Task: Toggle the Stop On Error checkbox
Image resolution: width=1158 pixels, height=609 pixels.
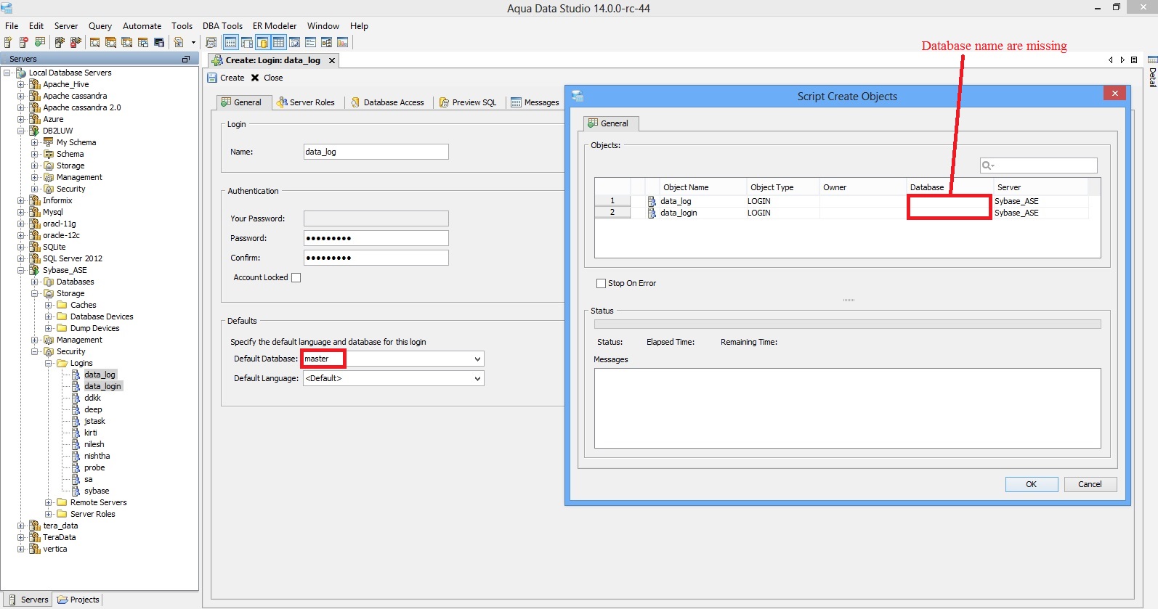Action: [601, 283]
